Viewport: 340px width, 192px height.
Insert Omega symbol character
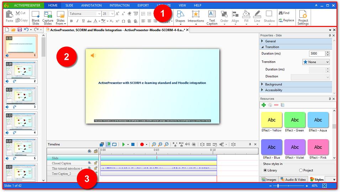pos(124,21)
